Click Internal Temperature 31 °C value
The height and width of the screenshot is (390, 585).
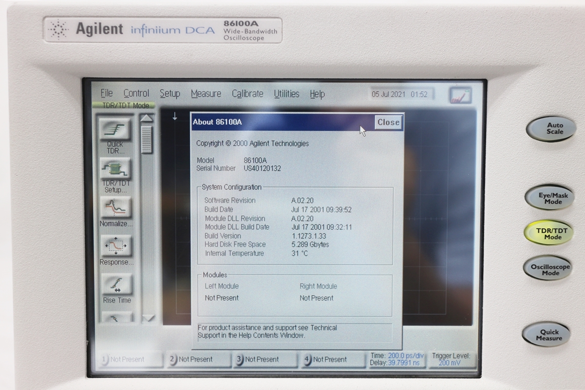click(x=299, y=253)
